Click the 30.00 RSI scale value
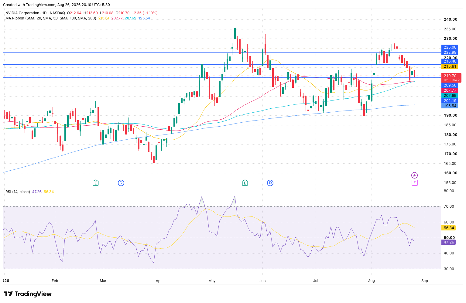The height and width of the screenshot is (303, 466). point(449,269)
